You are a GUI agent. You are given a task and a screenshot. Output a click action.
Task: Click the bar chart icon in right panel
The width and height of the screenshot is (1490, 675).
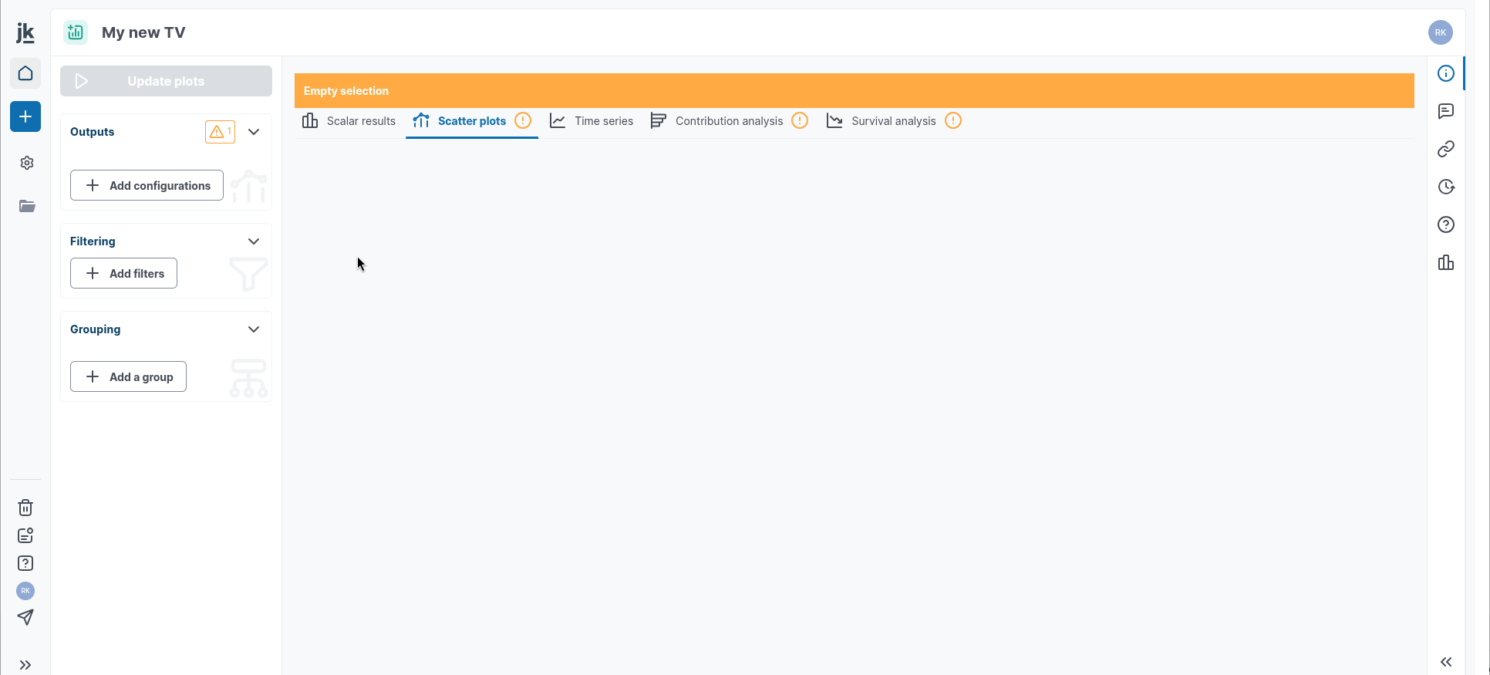(1446, 263)
